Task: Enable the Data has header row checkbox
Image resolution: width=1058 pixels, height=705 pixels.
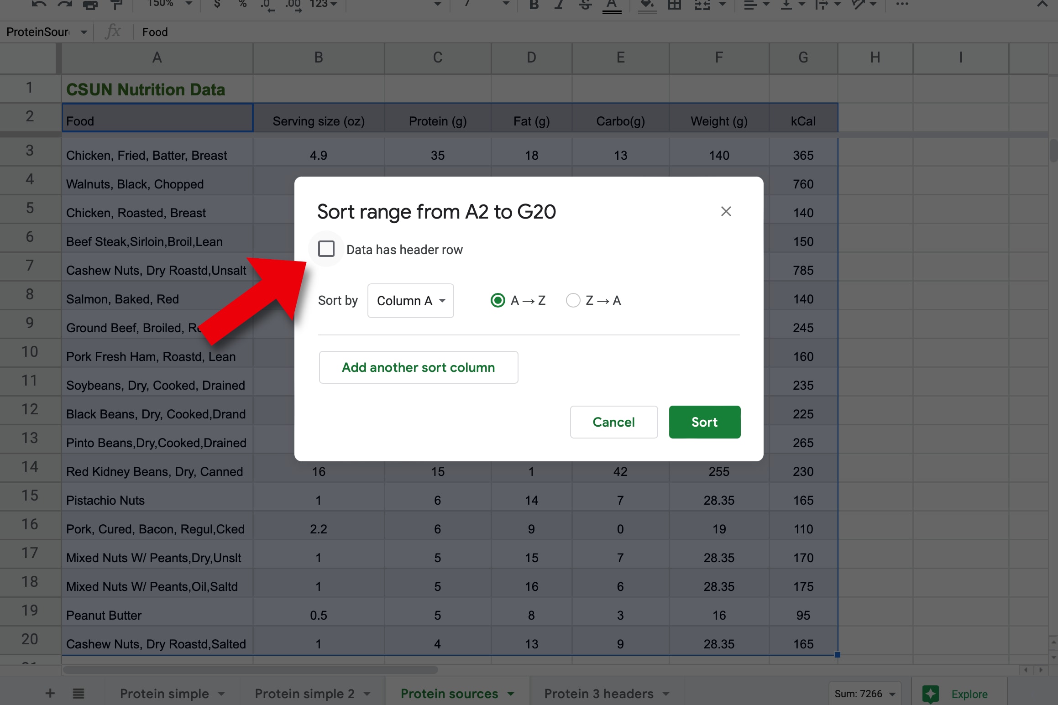Action: point(325,250)
